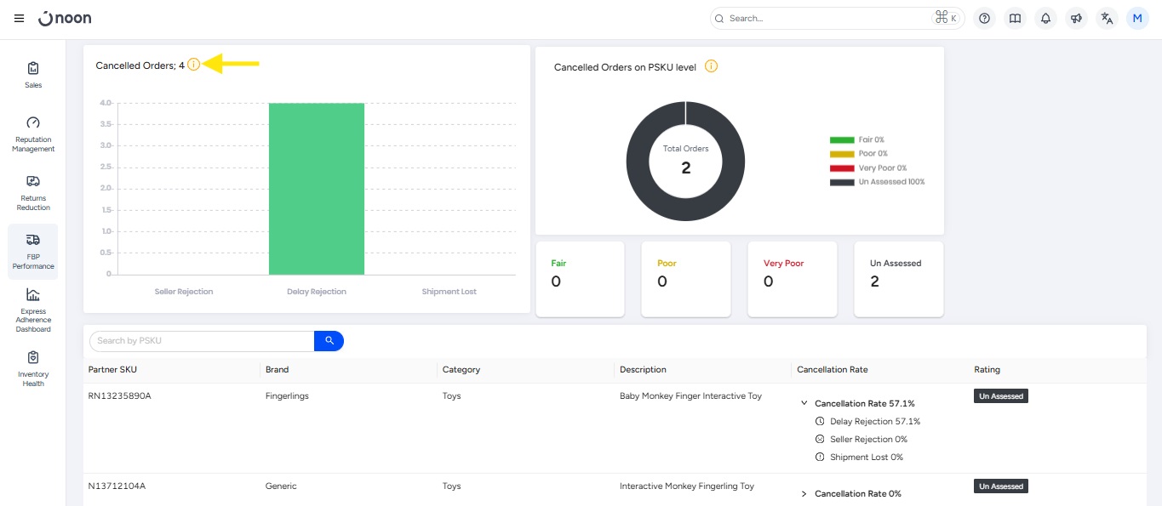This screenshot has height=506, width=1162.
Task: Open the hamburger menu icon
Action: 20,18
